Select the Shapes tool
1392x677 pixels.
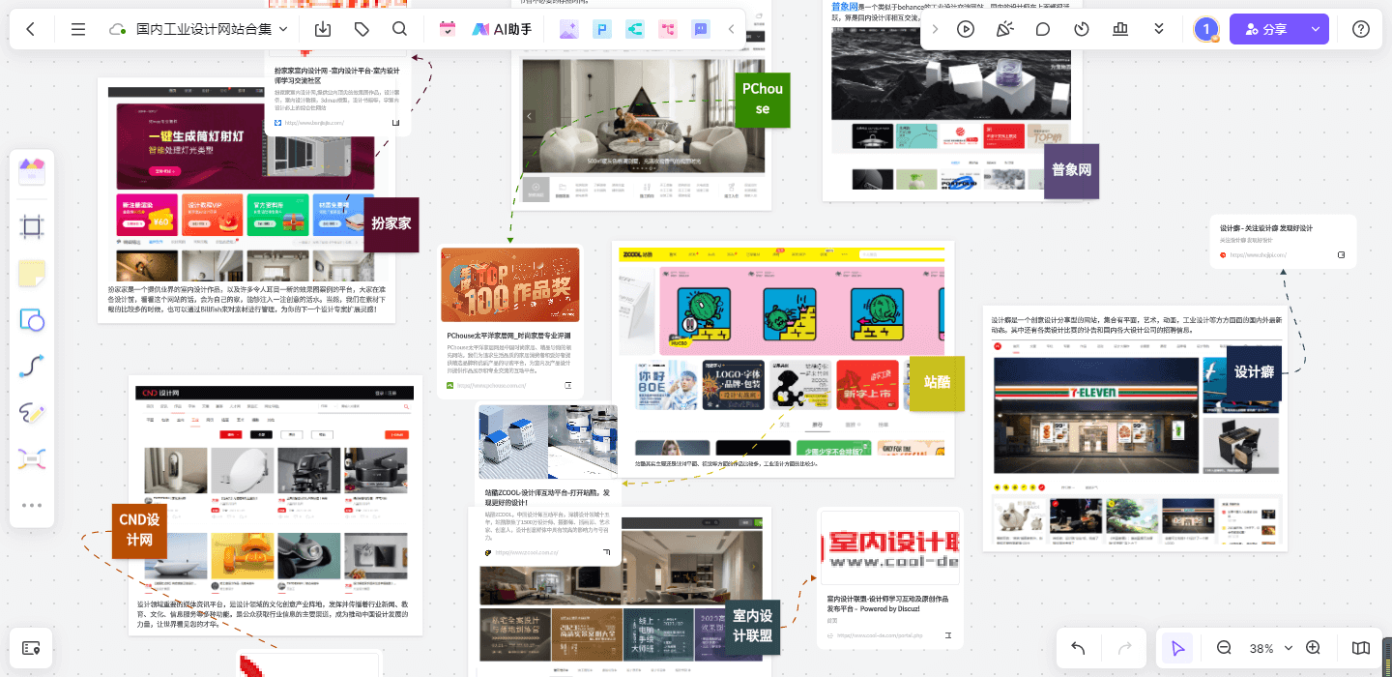point(32,320)
